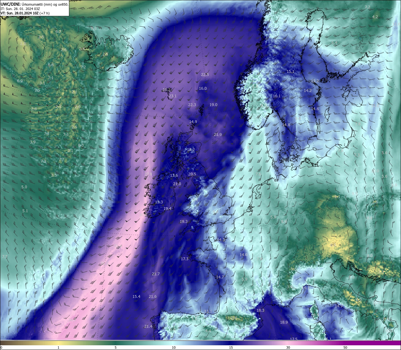
Task: Click the 13.6 value label
Action: 174,175
